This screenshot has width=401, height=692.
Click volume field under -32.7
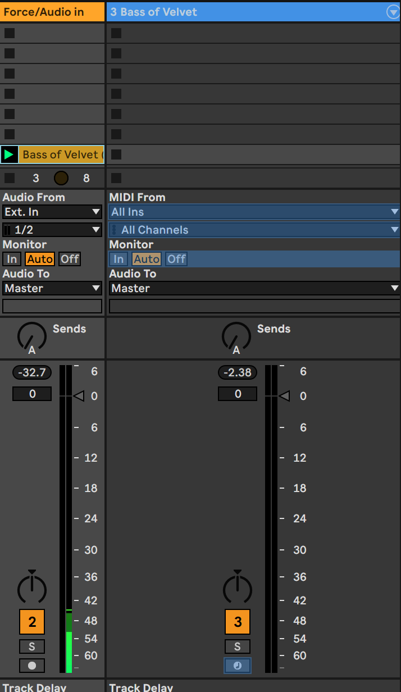[x=32, y=394]
